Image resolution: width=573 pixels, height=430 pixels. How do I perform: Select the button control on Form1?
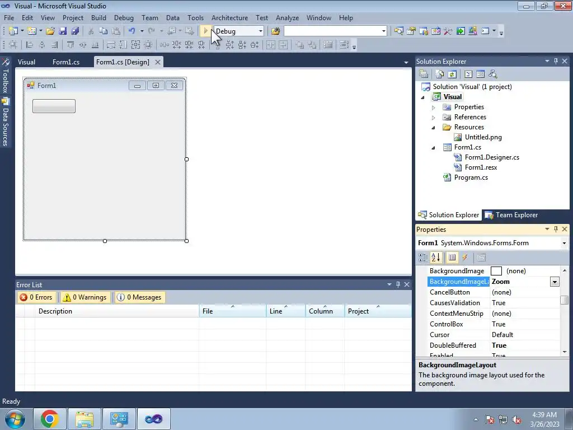pyautogui.click(x=54, y=106)
